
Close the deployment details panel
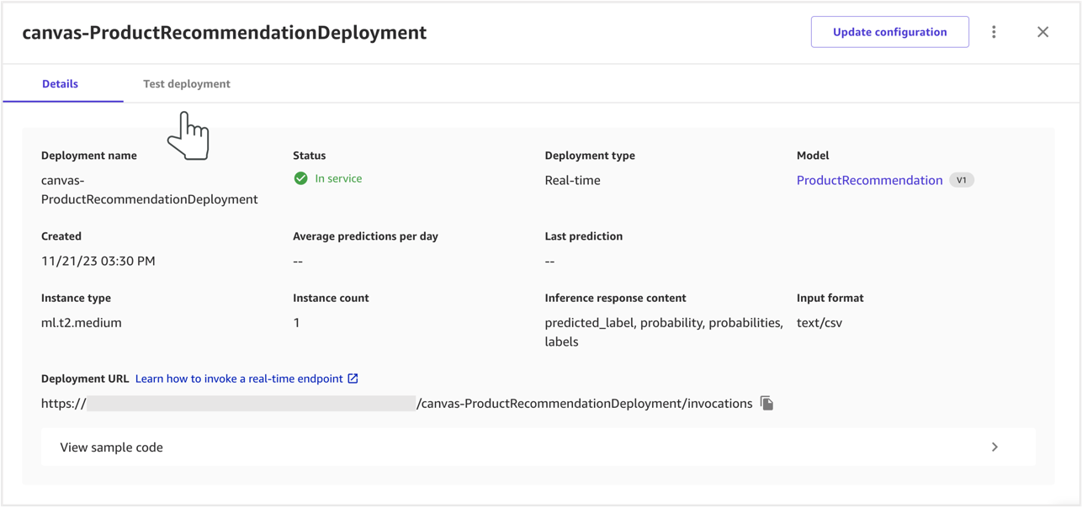point(1042,32)
